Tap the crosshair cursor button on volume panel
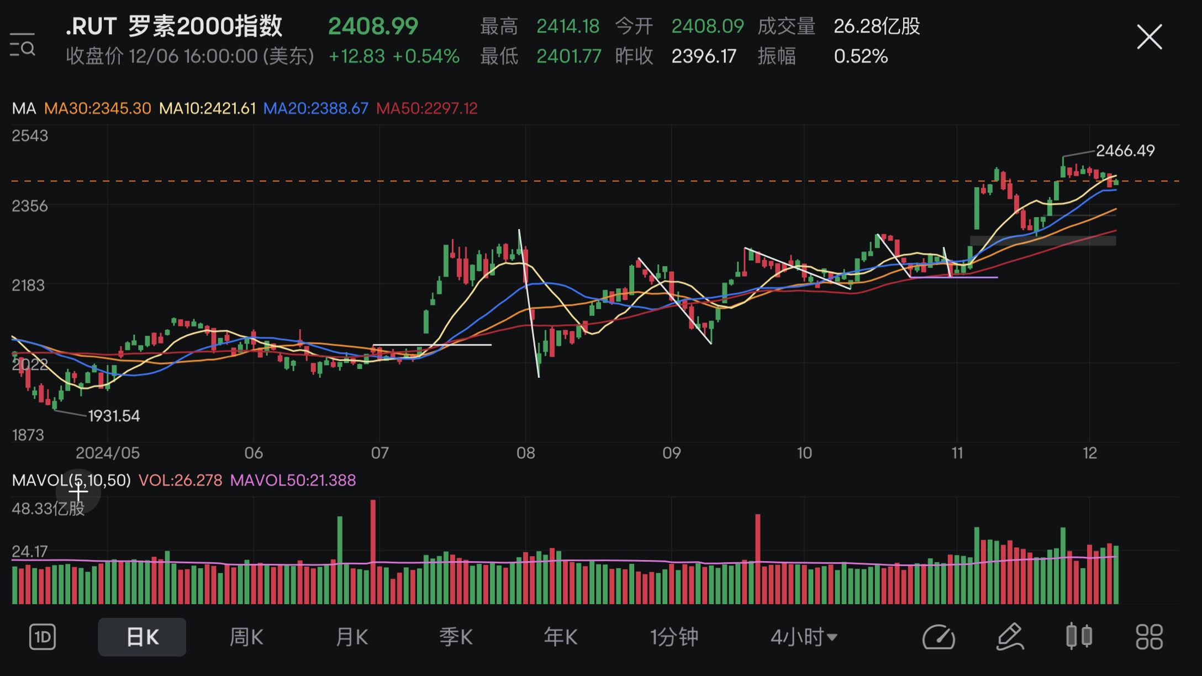1202x676 pixels. [78, 491]
